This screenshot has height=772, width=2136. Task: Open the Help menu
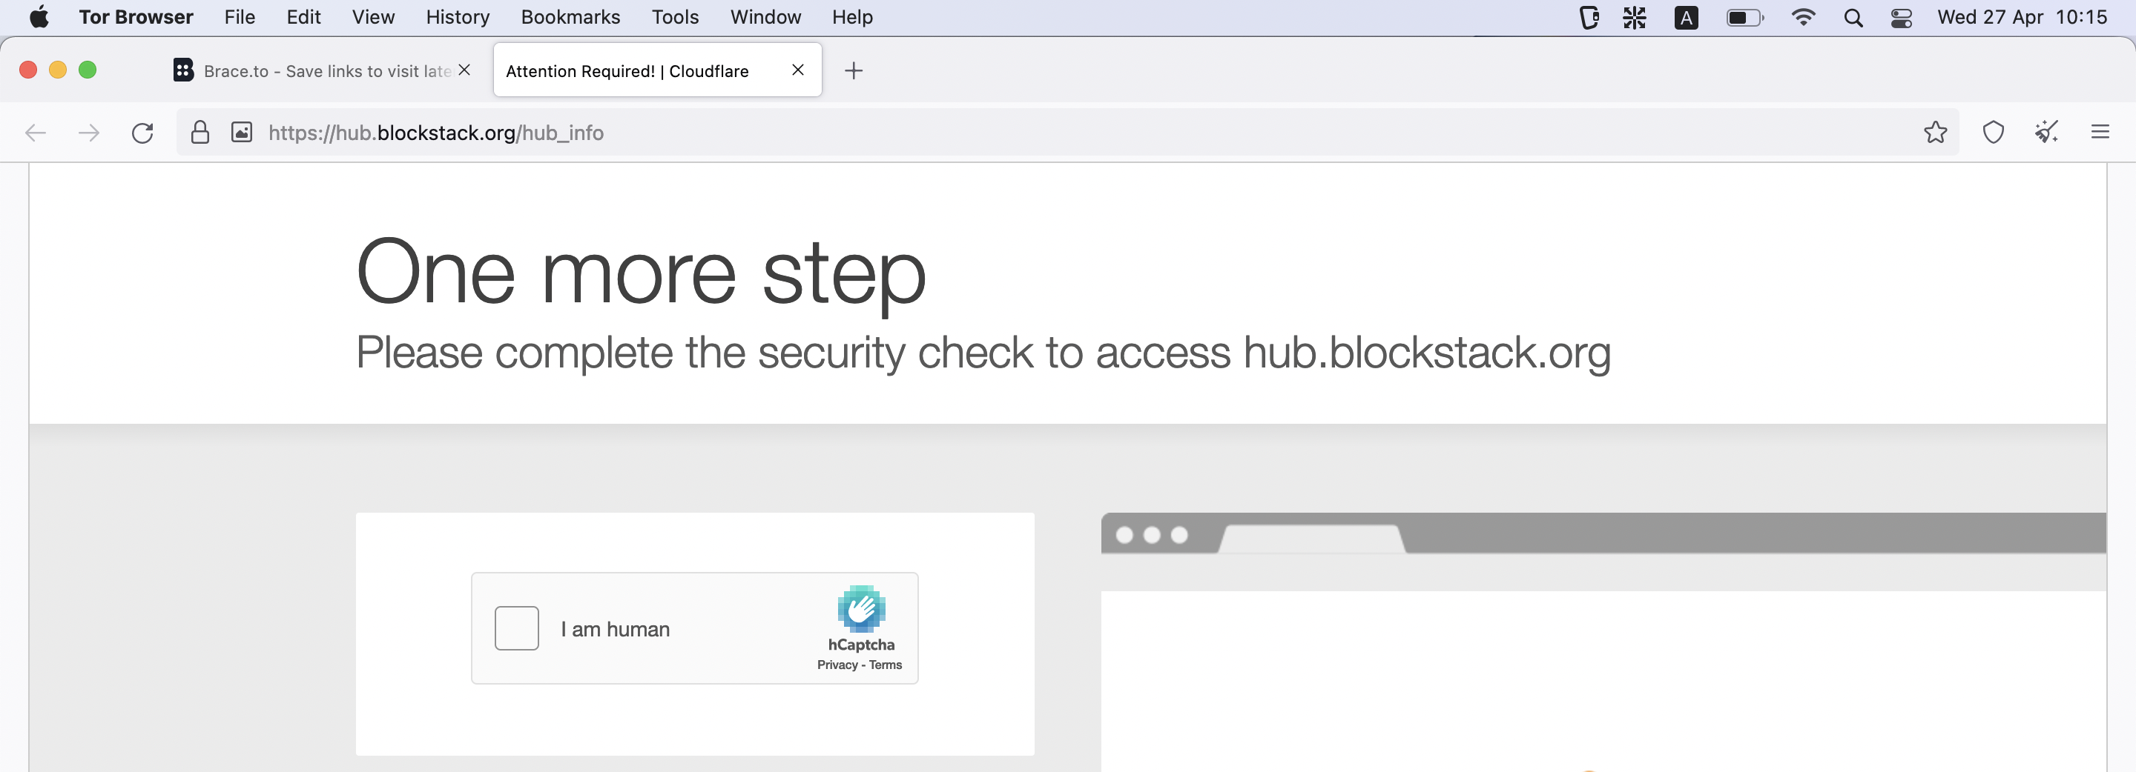pyautogui.click(x=852, y=16)
